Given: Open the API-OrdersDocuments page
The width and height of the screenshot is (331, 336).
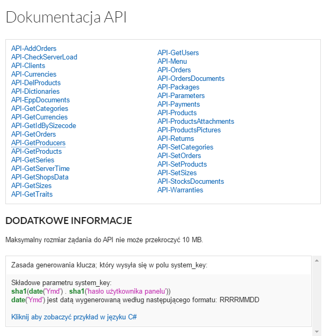Looking at the screenshot, I should (191, 79).
